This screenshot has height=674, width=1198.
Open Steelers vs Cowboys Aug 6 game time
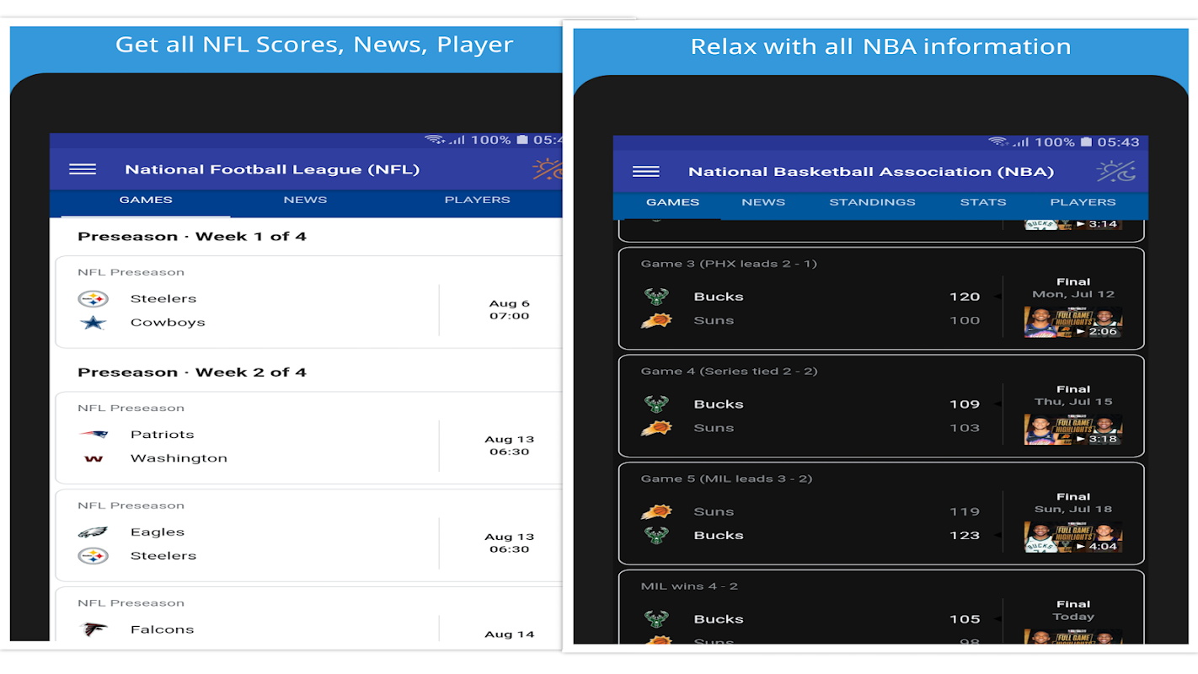(509, 310)
